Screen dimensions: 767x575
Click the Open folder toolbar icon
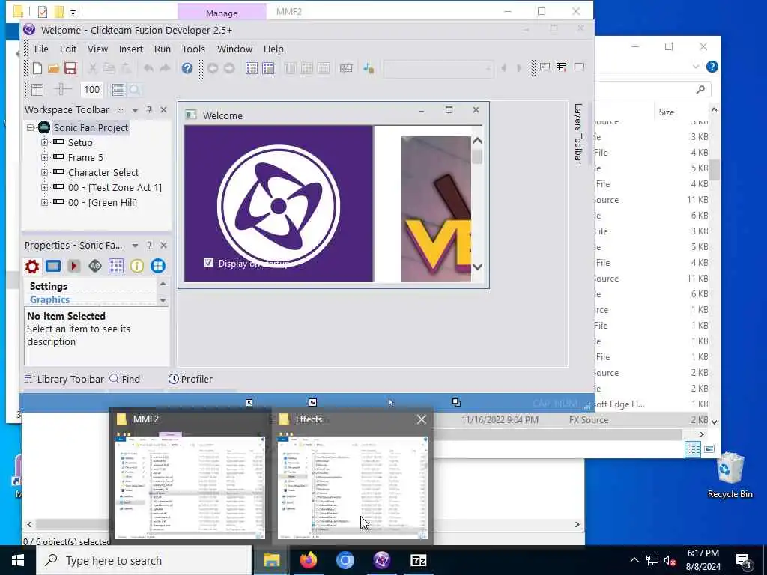tap(54, 68)
